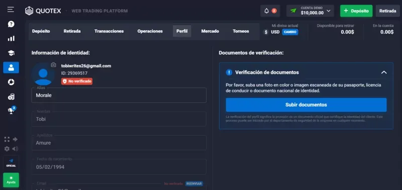
Task: Collapse the Verificación de documentos panel
Action: coord(384,72)
